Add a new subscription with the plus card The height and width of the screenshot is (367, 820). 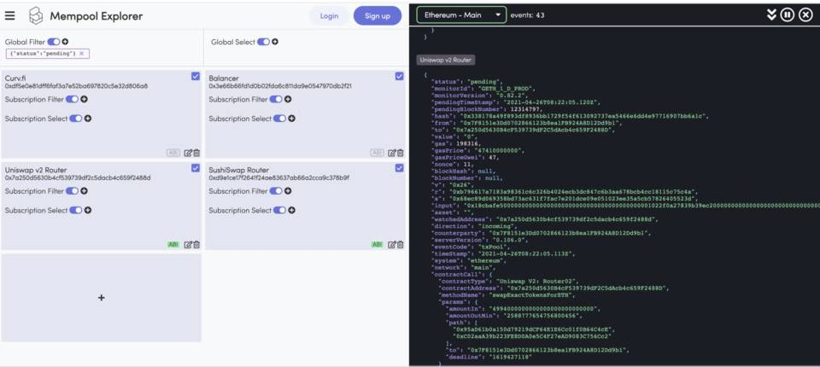(102, 298)
